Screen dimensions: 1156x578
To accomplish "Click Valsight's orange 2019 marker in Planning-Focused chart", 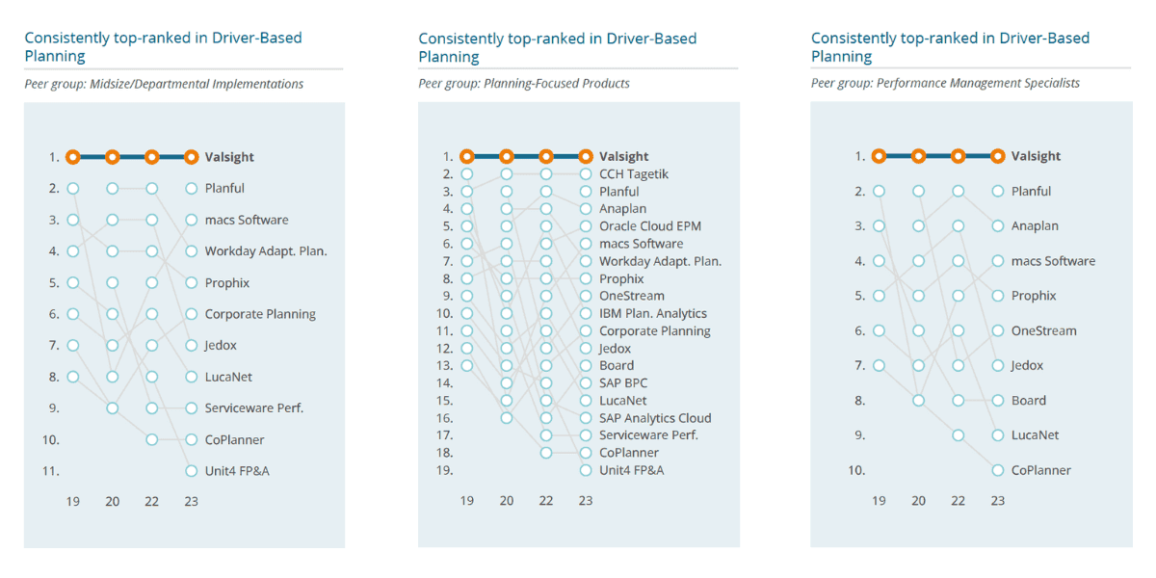I will click(x=467, y=156).
